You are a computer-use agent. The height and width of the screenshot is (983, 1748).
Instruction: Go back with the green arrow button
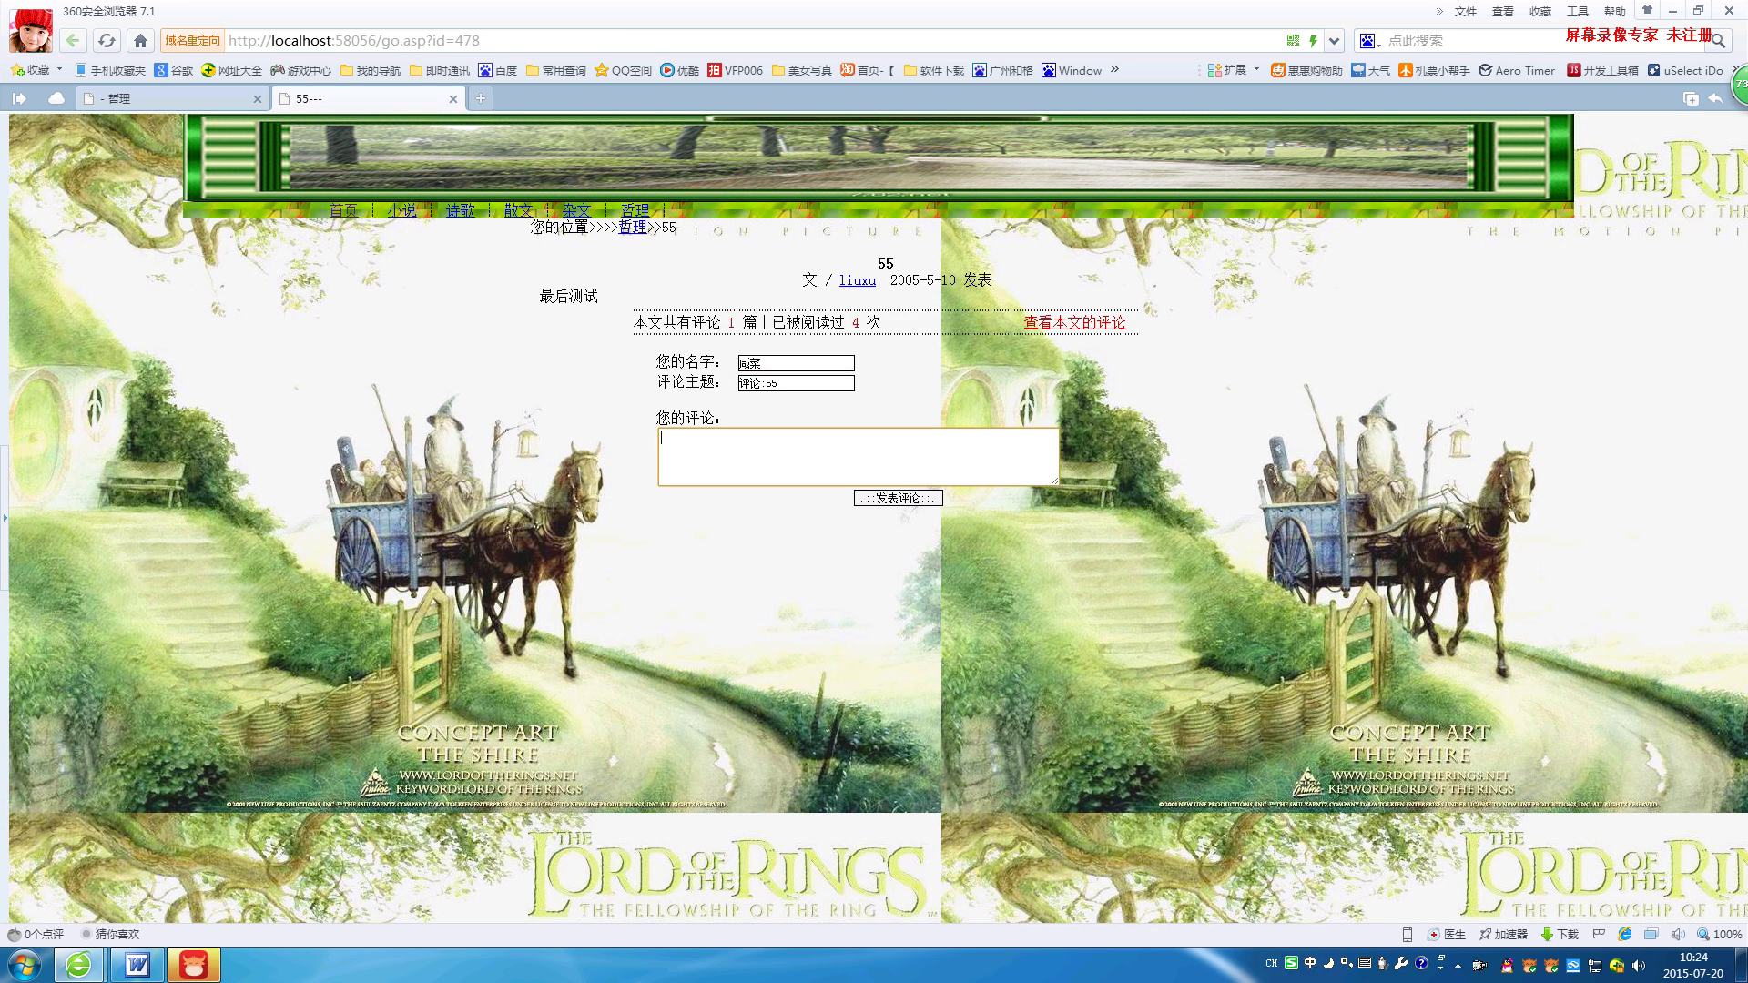click(x=73, y=40)
